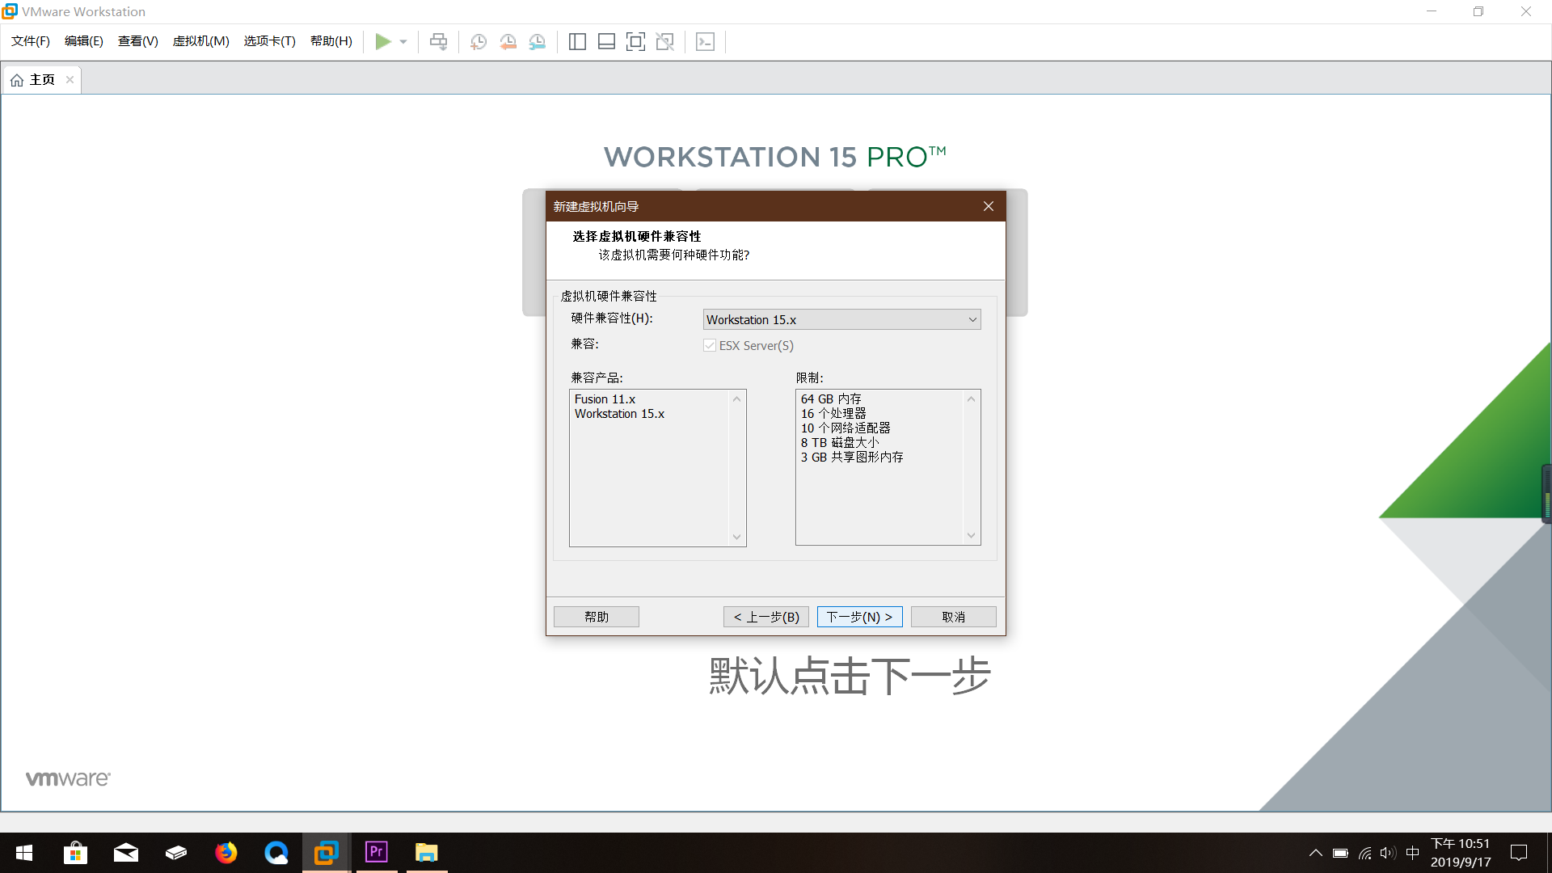This screenshot has height=873, width=1552.
Task: Click the take snapshot toolbar icon
Action: tap(479, 42)
